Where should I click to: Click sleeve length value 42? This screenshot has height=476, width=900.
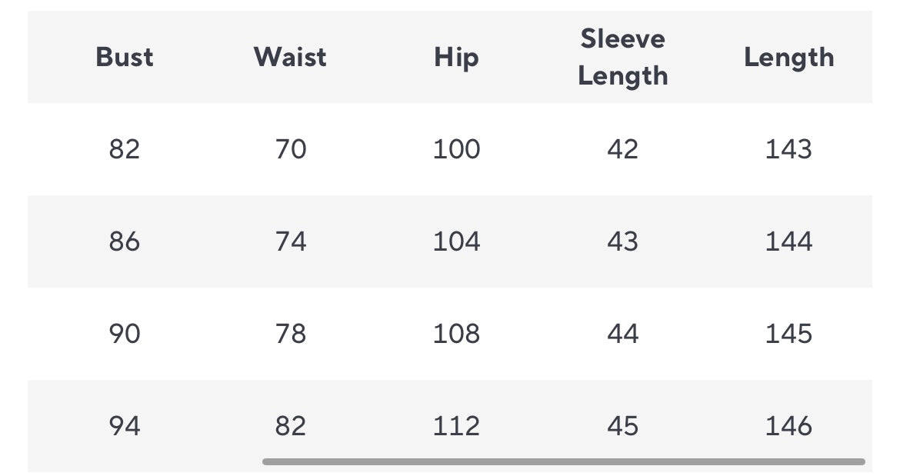pos(622,149)
